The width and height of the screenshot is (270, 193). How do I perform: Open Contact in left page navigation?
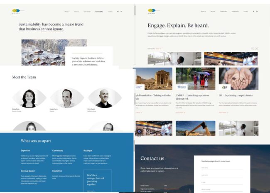click(110, 12)
